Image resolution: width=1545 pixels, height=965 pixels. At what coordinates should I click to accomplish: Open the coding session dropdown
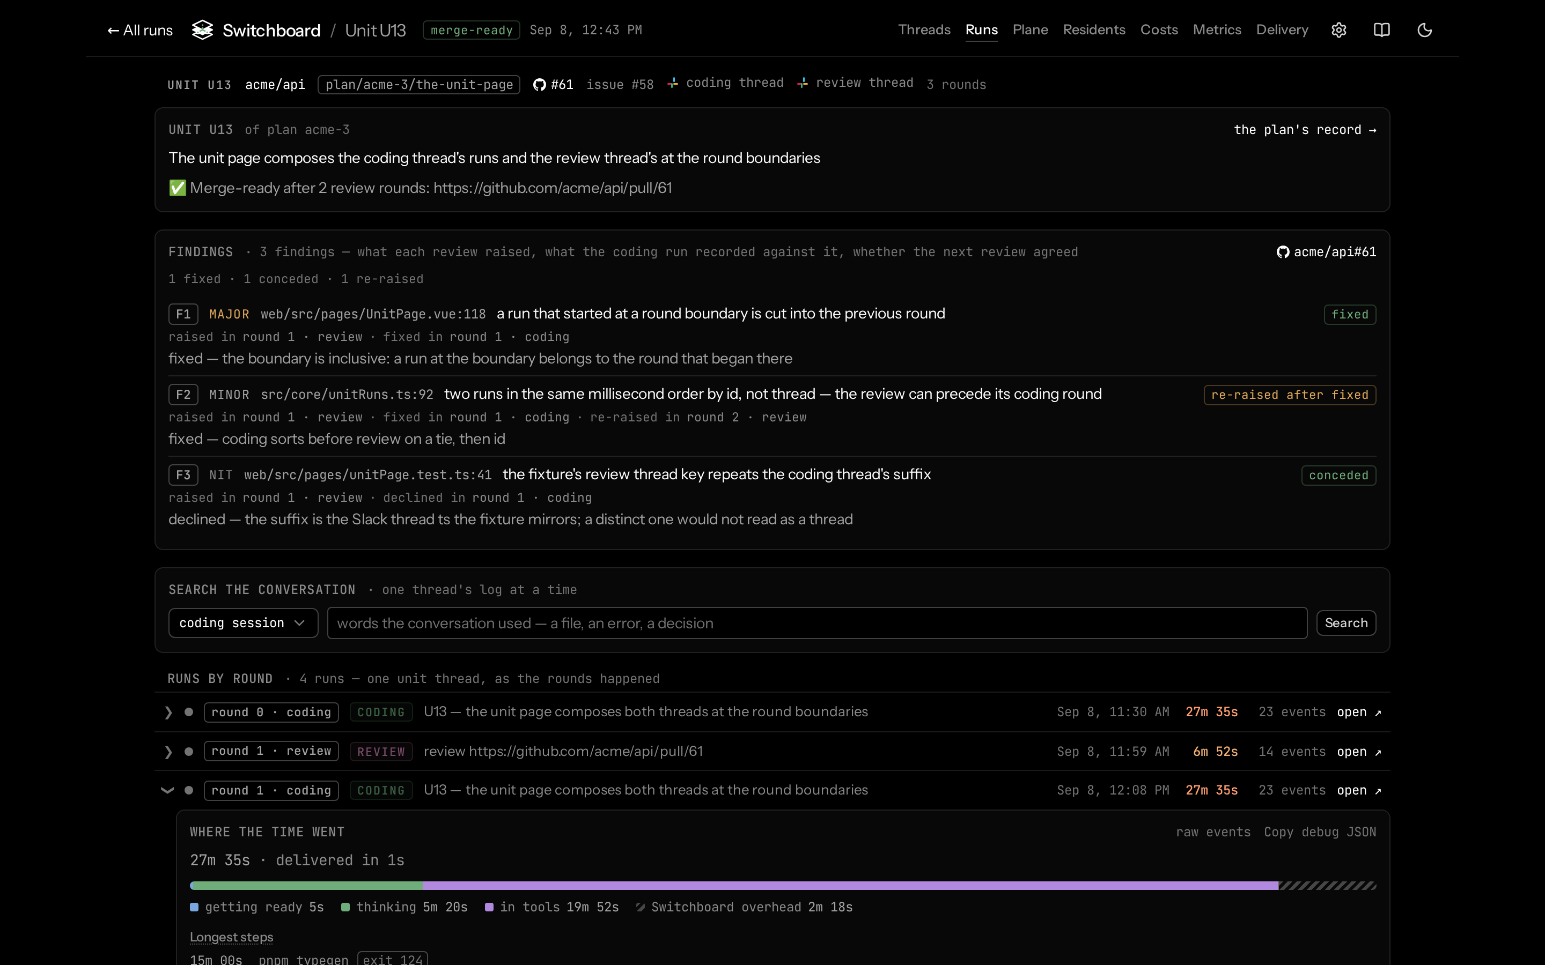[243, 623]
